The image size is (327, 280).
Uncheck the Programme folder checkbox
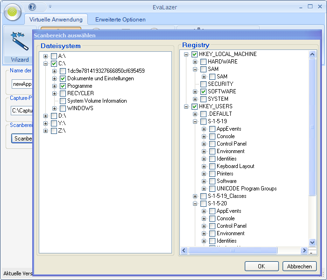click(x=63, y=86)
